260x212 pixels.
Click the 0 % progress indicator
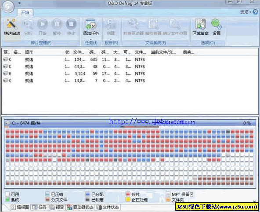click(247, 123)
